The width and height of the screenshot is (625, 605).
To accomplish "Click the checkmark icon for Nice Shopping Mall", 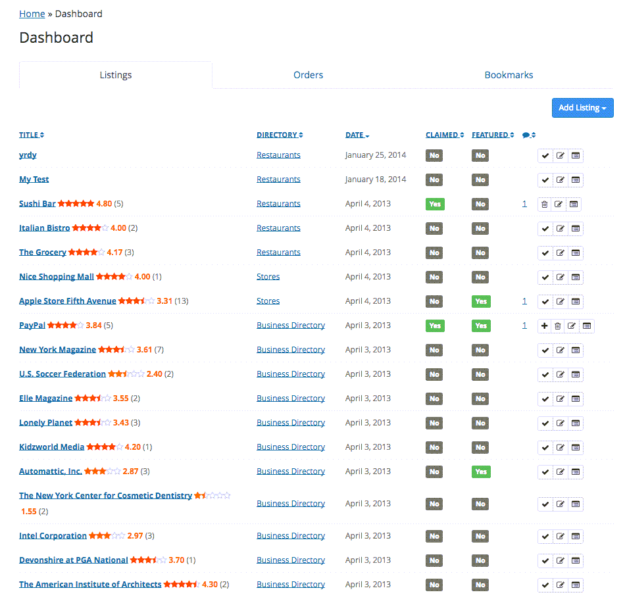I will (545, 277).
